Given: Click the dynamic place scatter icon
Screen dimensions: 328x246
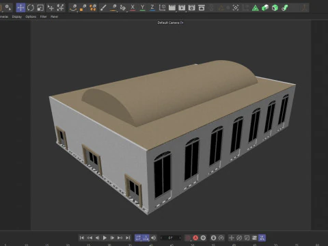Looking at the screenshot, I should [x=60, y=8].
